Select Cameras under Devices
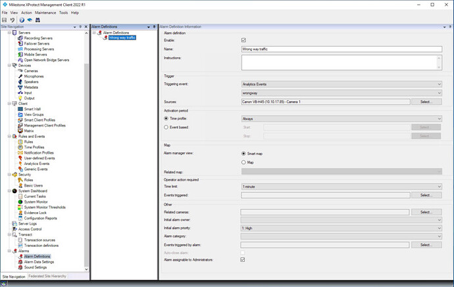This screenshot has height=287, width=454. click(x=31, y=71)
